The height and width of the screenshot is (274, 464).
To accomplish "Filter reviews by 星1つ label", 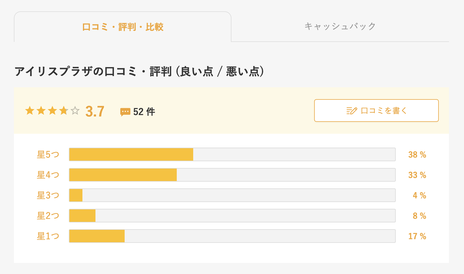I will click(48, 236).
